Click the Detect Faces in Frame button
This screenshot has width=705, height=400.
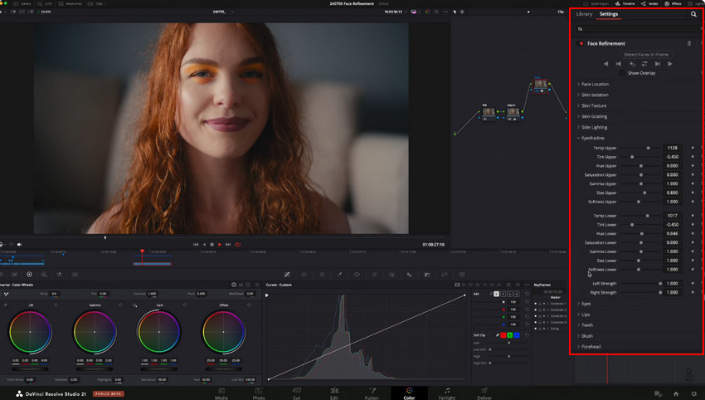646,55
